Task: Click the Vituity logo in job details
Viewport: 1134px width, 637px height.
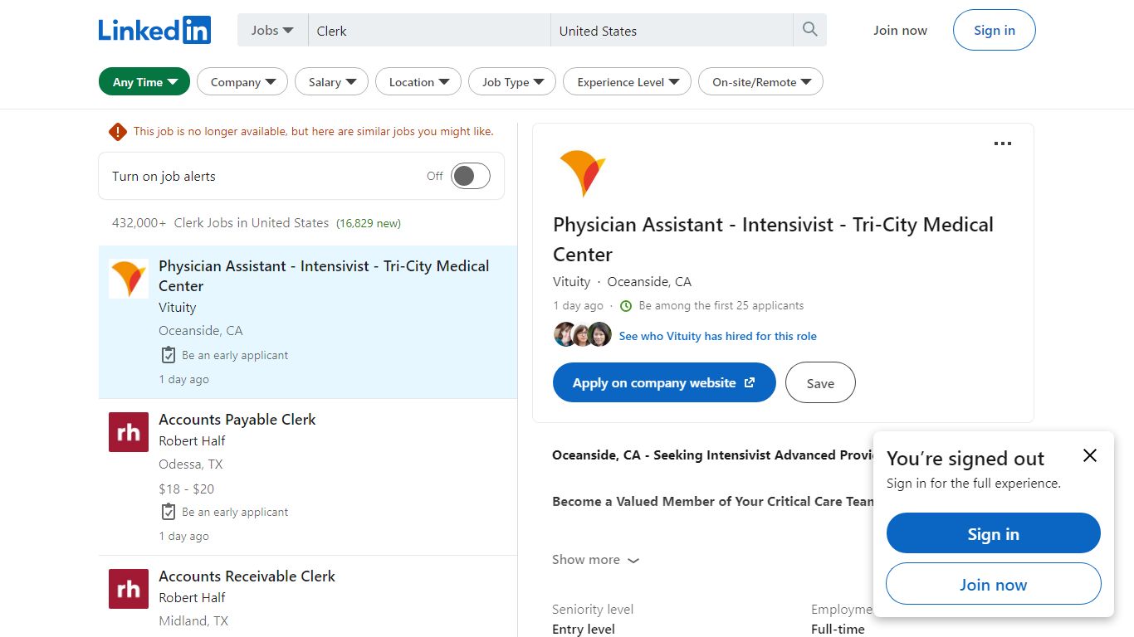Action: coord(583,173)
